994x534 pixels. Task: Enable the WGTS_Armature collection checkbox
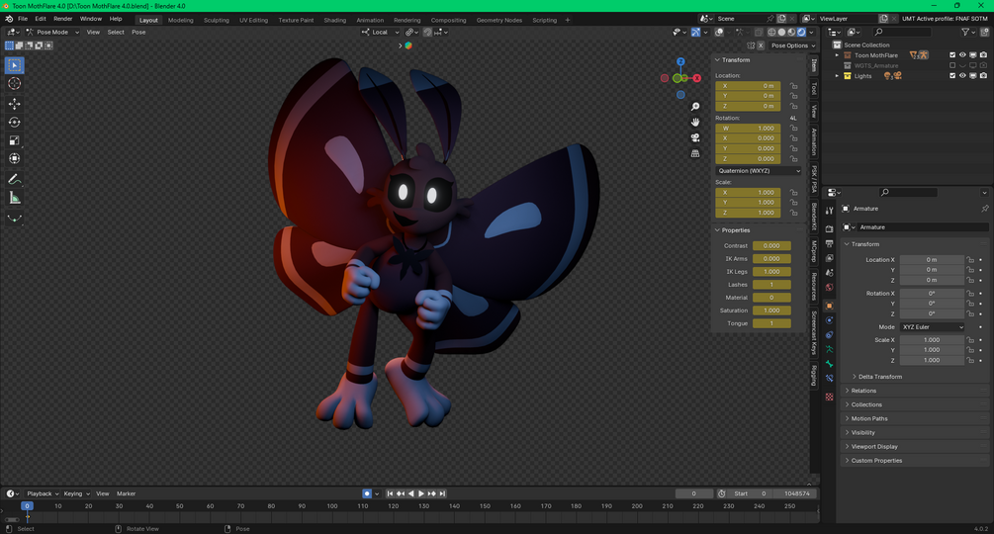click(x=952, y=65)
